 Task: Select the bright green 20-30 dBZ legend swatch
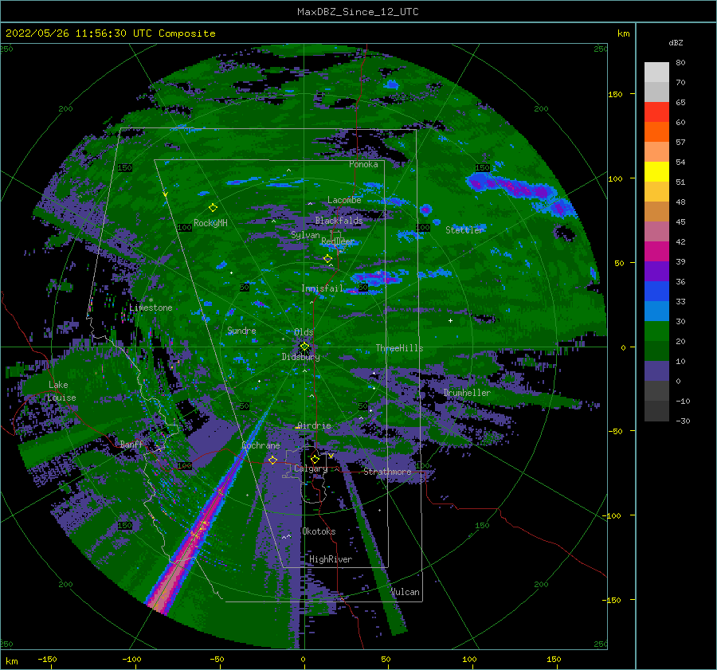(656, 331)
